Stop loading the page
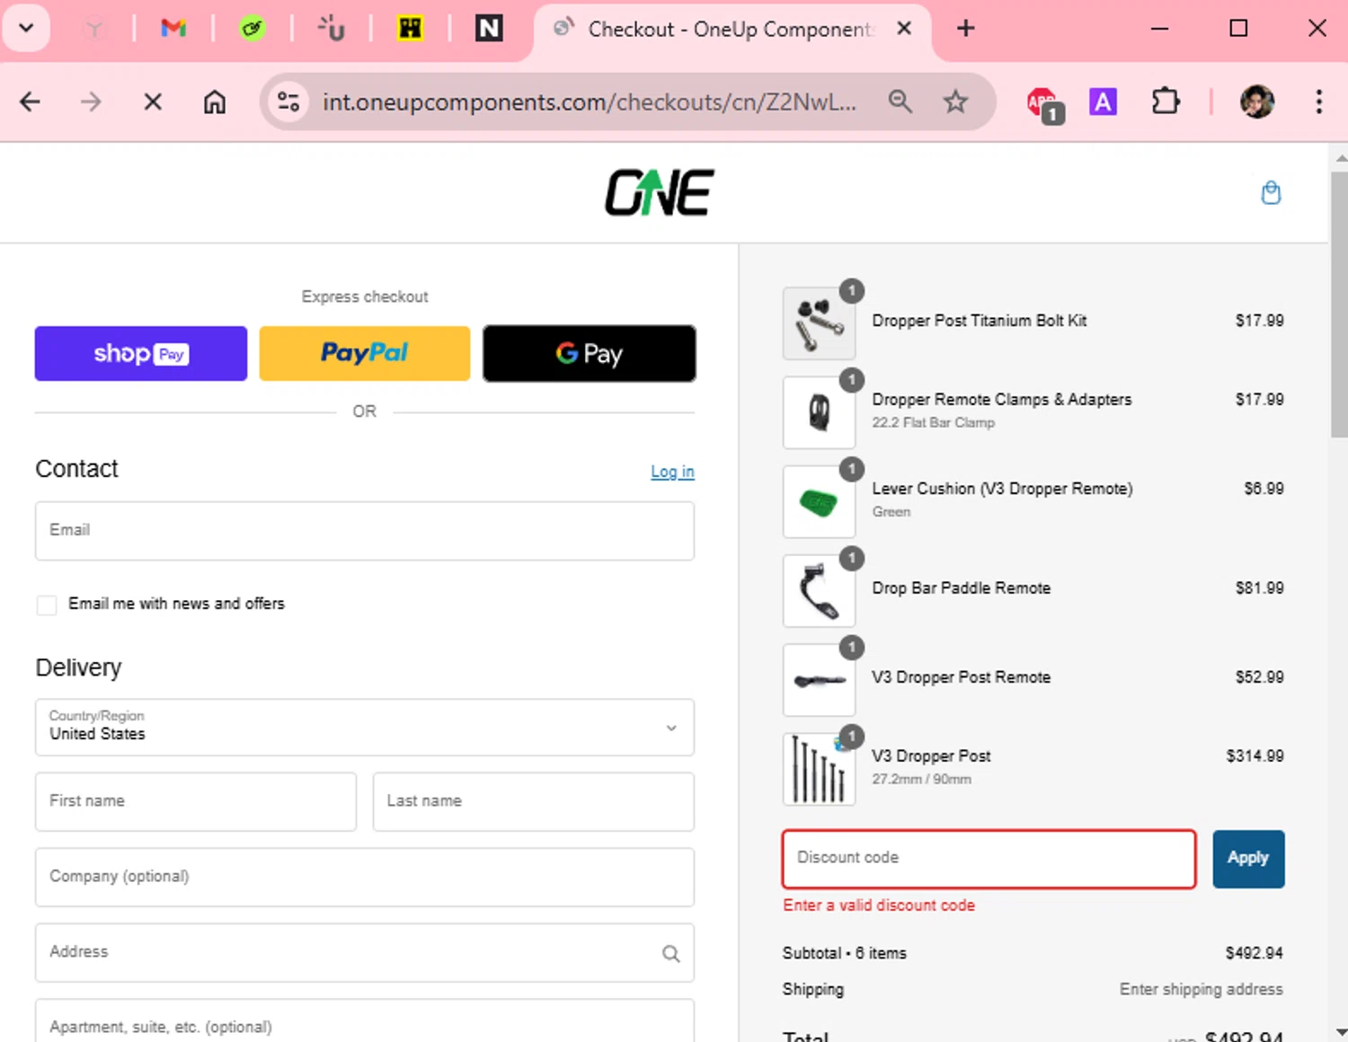Image resolution: width=1348 pixels, height=1042 pixels. [153, 102]
